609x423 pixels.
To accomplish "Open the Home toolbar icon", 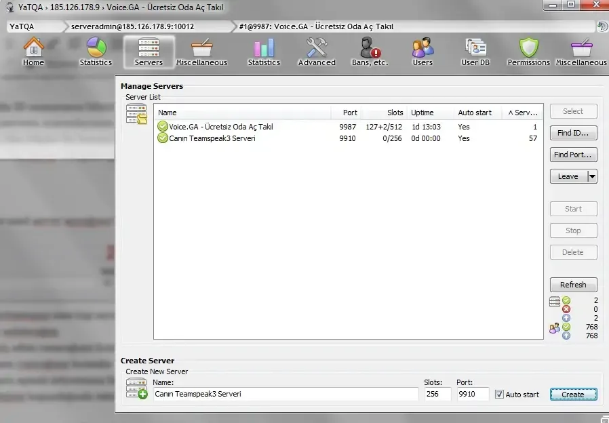I will point(33,52).
